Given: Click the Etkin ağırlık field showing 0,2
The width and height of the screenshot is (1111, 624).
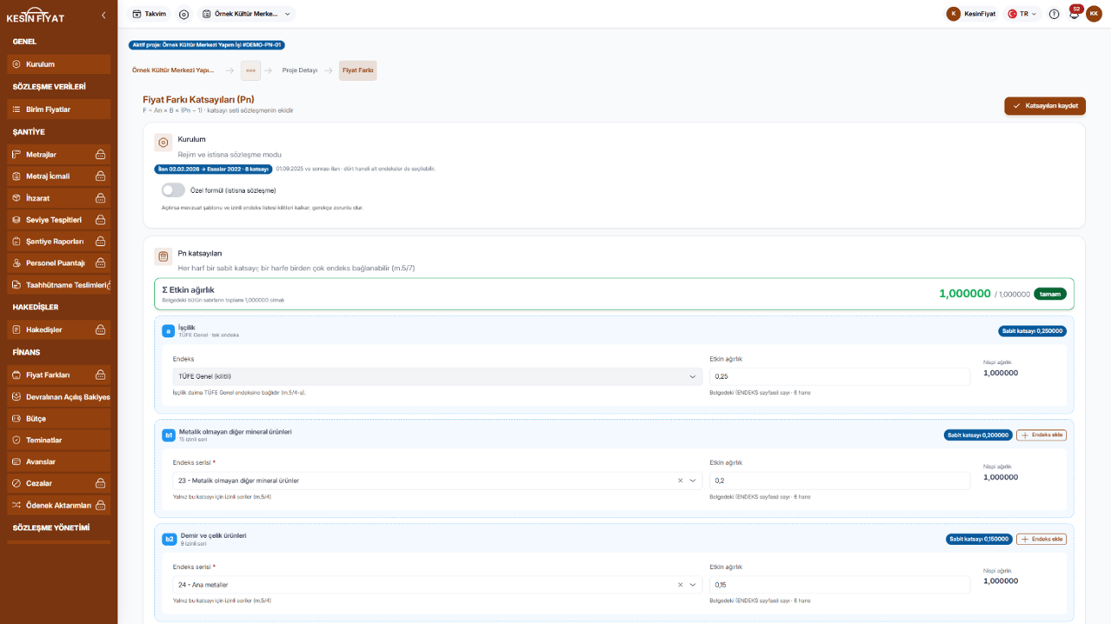Looking at the screenshot, I should click(x=840, y=481).
